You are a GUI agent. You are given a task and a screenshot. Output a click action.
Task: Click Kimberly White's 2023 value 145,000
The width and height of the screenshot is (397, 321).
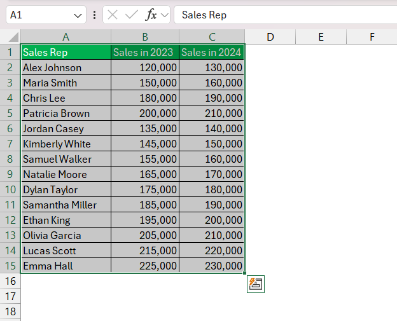pyautogui.click(x=145, y=144)
